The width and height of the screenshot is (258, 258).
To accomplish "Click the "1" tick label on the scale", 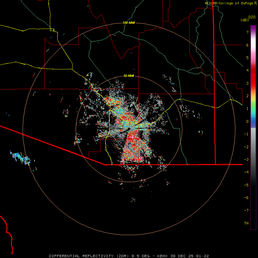I will (x=247, y=109).
